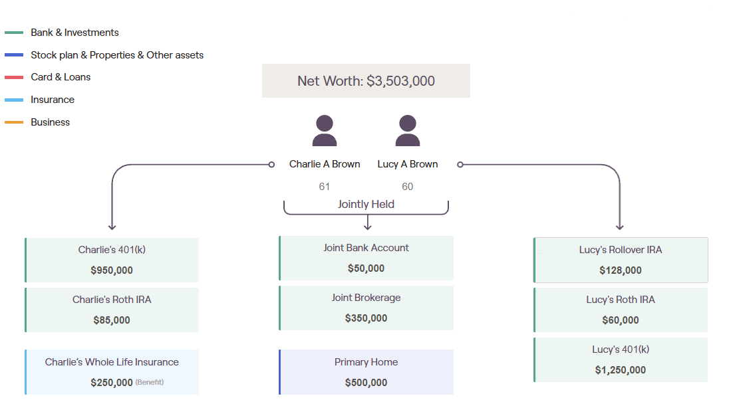Click the light blue Insurance legend swatch
This screenshot has width=731, height=406.
tap(14, 100)
